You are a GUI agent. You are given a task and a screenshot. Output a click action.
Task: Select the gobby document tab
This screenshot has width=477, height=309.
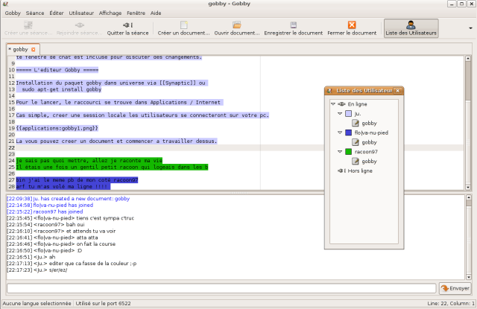pyautogui.click(x=20, y=49)
